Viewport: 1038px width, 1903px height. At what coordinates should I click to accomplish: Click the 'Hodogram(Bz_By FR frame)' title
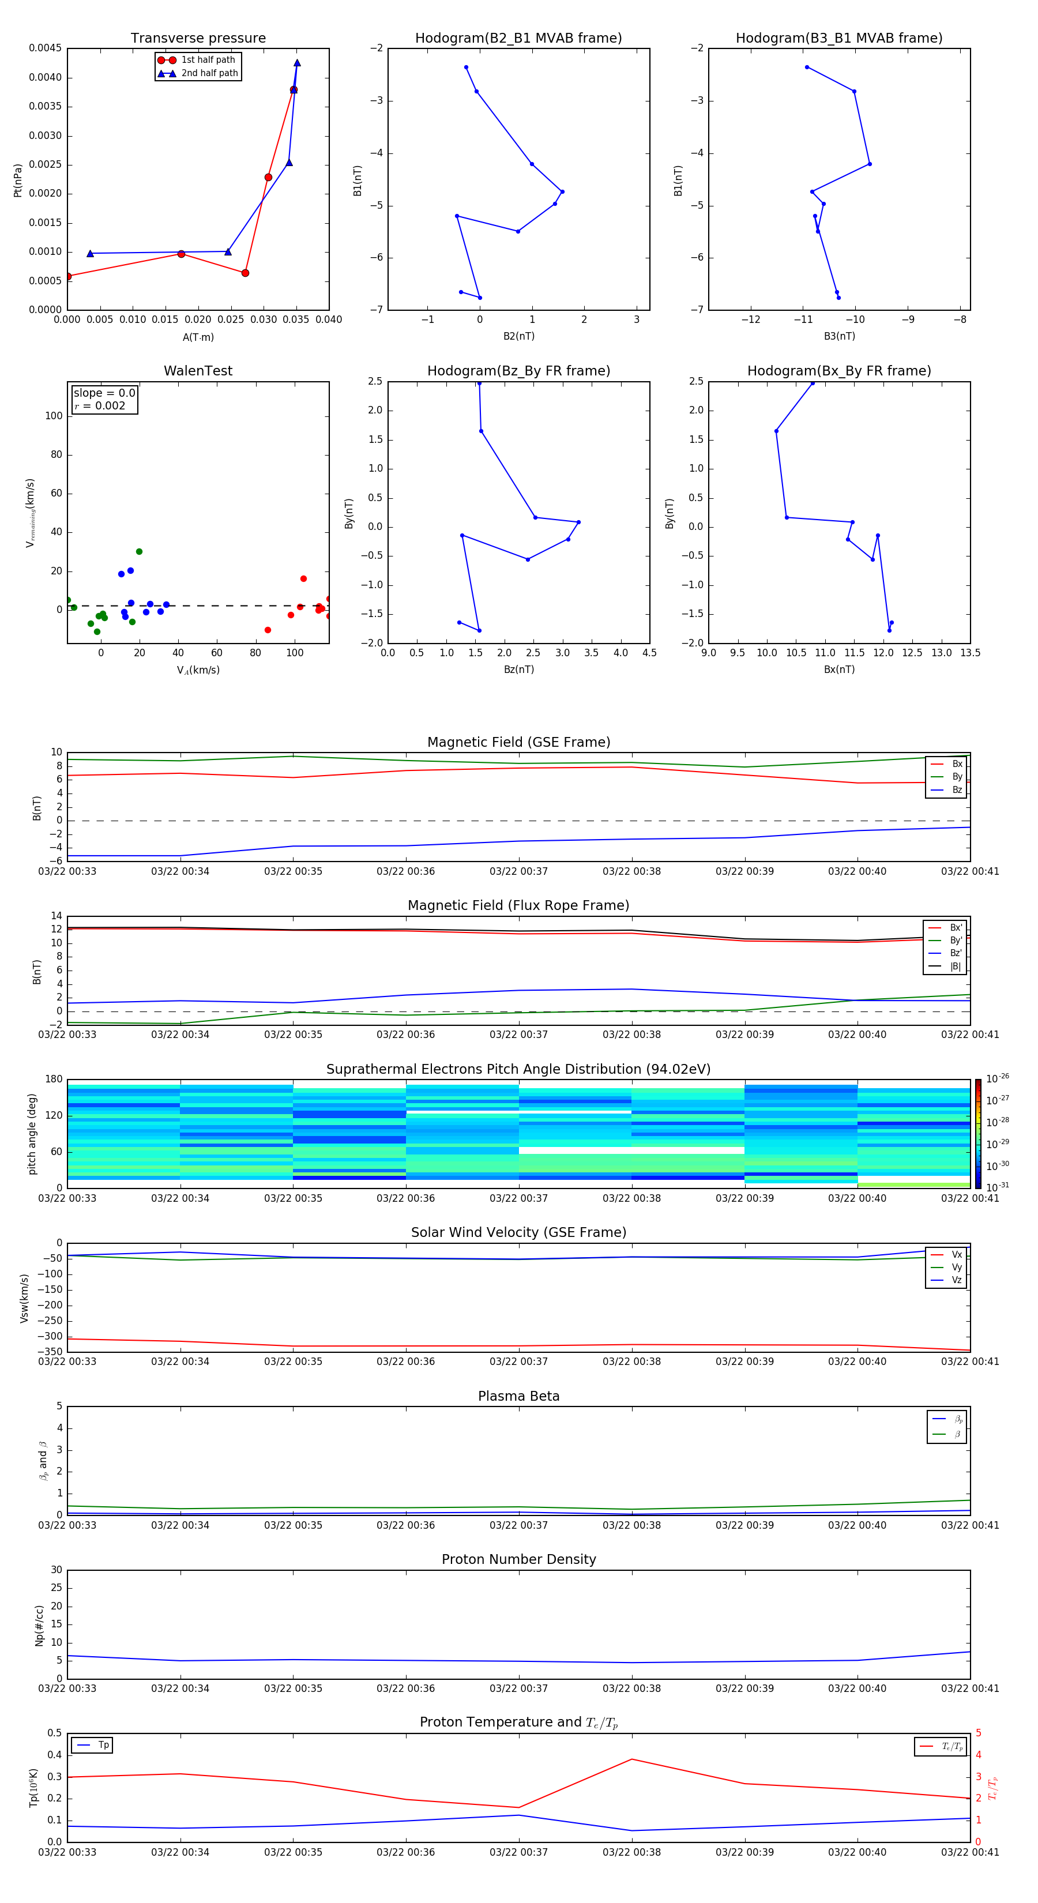(518, 371)
